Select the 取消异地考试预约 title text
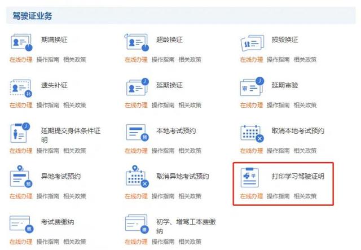Image resolution: width=361 pixels, height=250 pixels. point(183,177)
